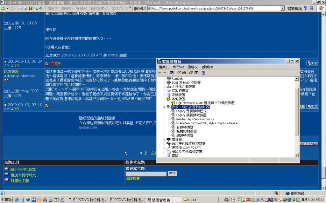Select Legacy 音訊驅動程式 item
This screenshot has width=326, height=203.
point(191,111)
